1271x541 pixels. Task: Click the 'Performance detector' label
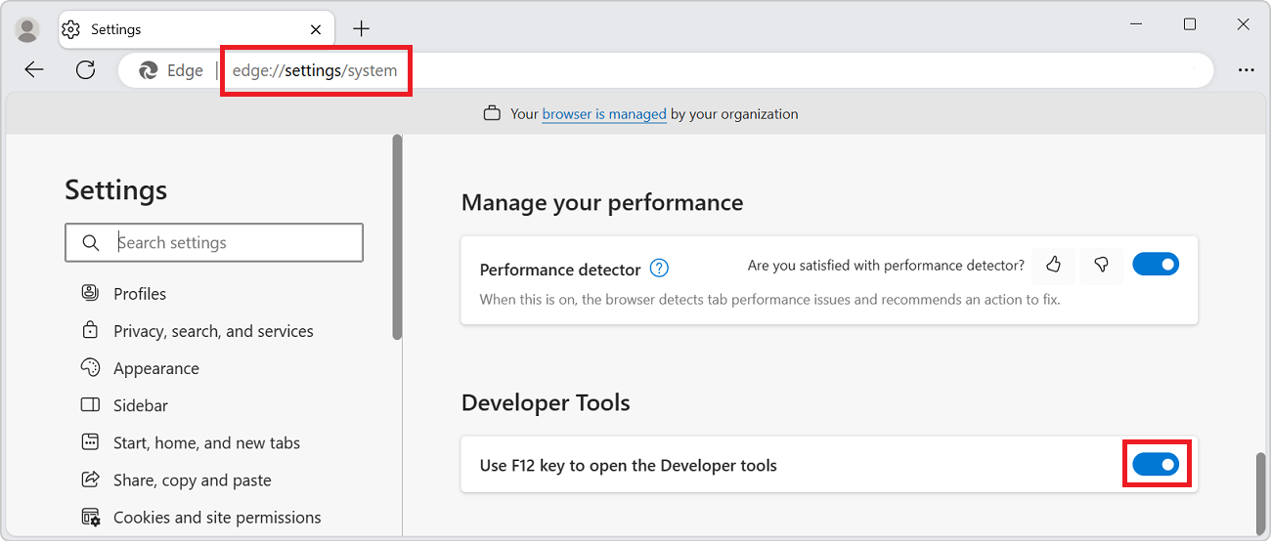click(560, 270)
